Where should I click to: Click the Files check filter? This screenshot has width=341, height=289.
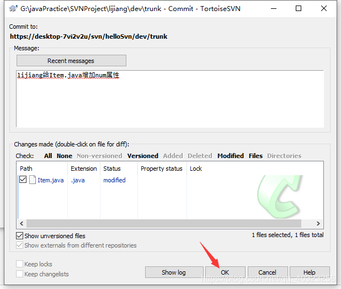(x=255, y=156)
